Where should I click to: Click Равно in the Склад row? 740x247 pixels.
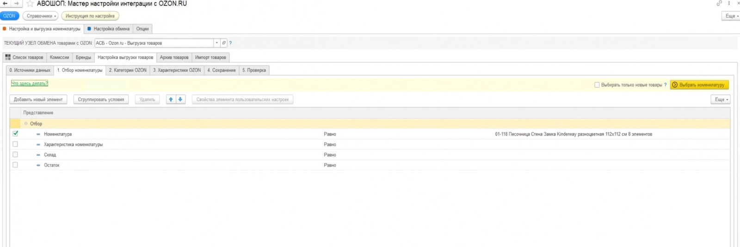pos(330,155)
